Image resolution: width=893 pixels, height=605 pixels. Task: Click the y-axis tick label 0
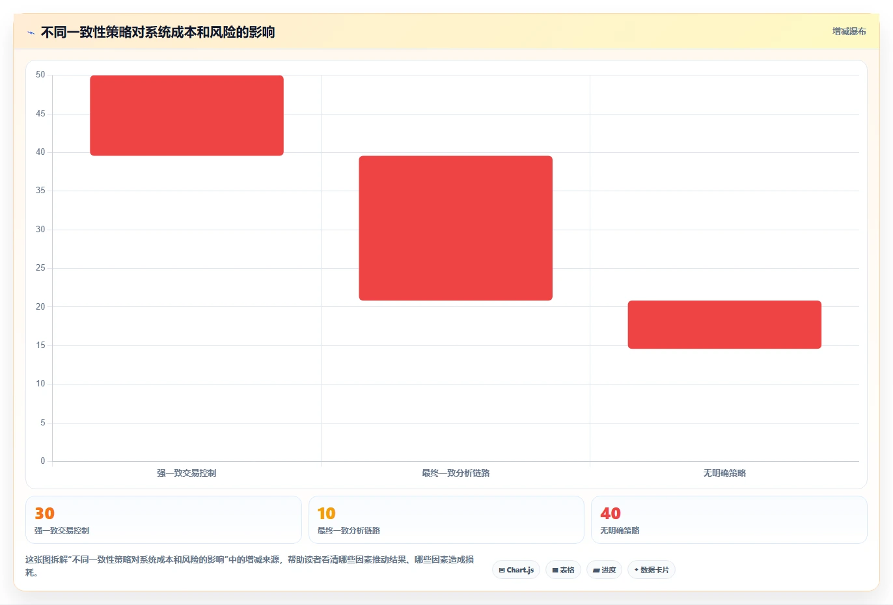pyautogui.click(x=43, y=461)
